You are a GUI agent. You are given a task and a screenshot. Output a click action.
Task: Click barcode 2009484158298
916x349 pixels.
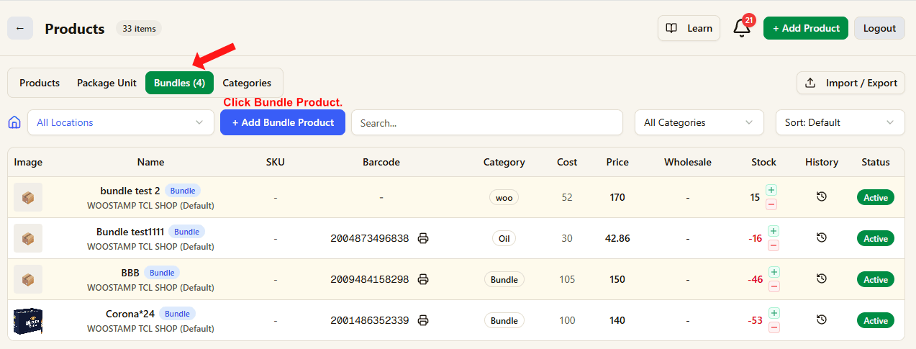coord(369,279)
